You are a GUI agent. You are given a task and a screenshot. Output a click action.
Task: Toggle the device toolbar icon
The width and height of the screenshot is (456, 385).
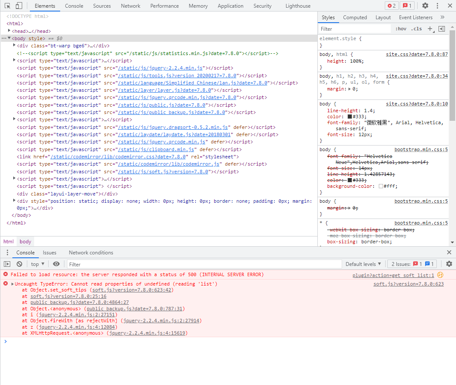[x=19, y=6]
